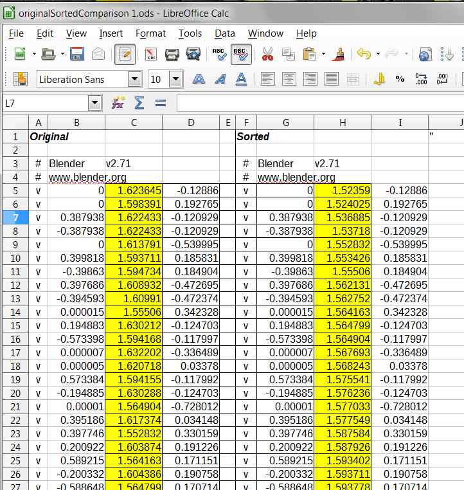Click the Clone Formatting paintbrush icon
464x490 pixels.
(x=339, y=55)
